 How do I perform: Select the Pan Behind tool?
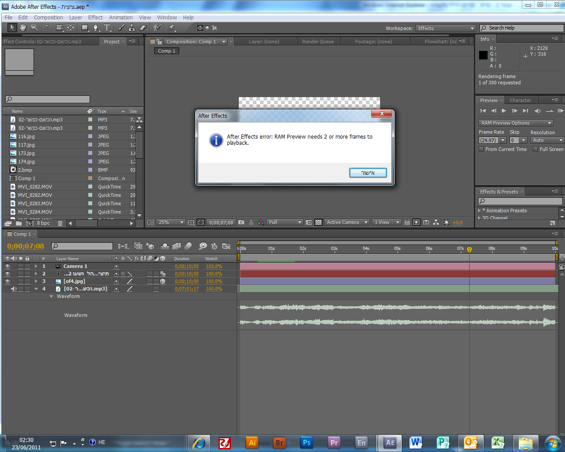(71, 28)
